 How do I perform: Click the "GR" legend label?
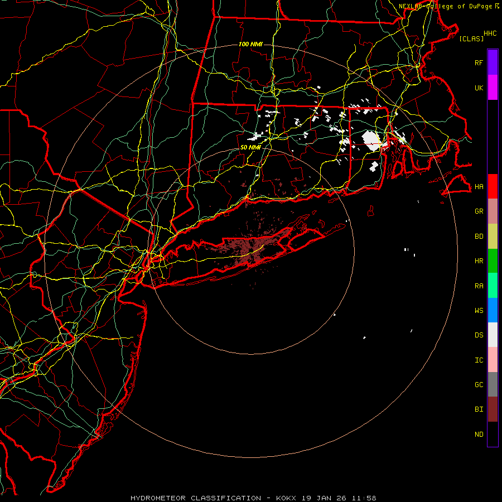pyautogui.click(x=479, y=211)
